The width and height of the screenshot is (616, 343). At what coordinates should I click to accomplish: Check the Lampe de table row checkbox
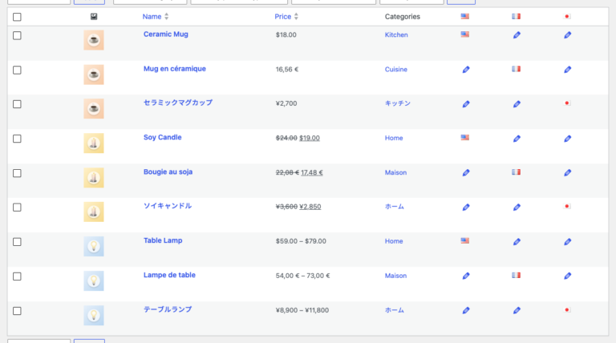[x=17, y=276]
